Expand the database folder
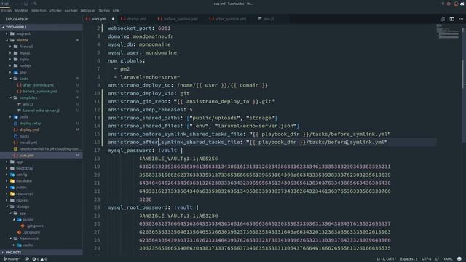The width and height of the screenshot is (466, 262). pos(42,181)
